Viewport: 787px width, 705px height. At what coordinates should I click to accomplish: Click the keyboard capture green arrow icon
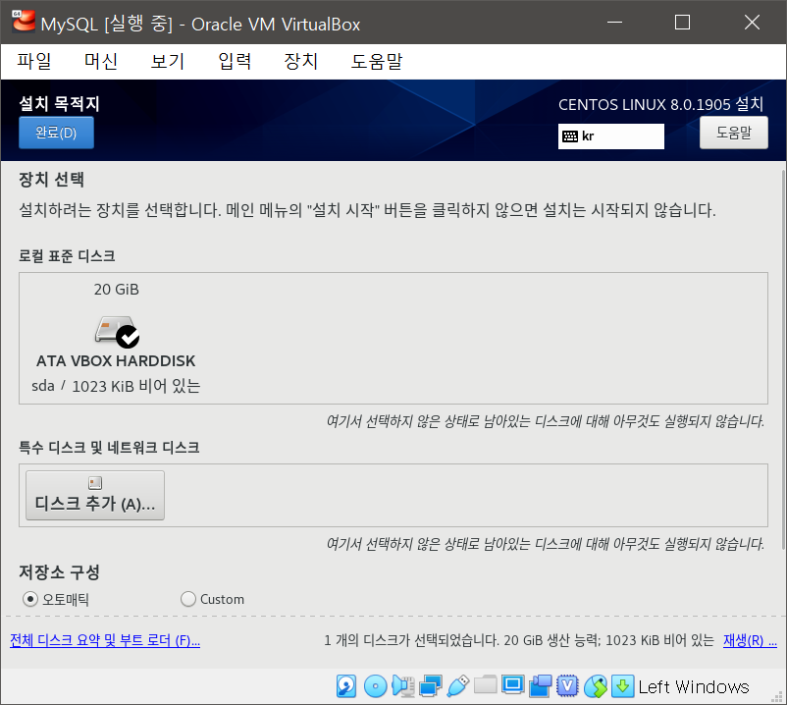622,686
